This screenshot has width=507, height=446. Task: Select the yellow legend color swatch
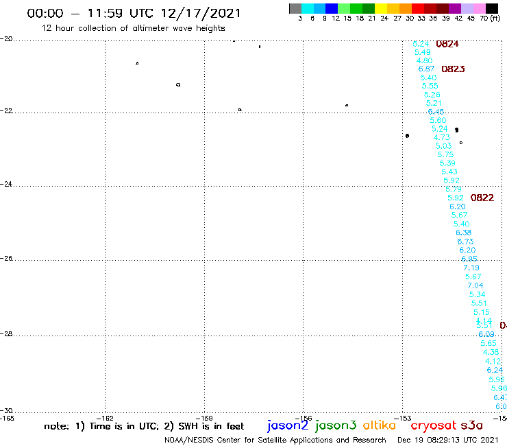pos(381,8)
